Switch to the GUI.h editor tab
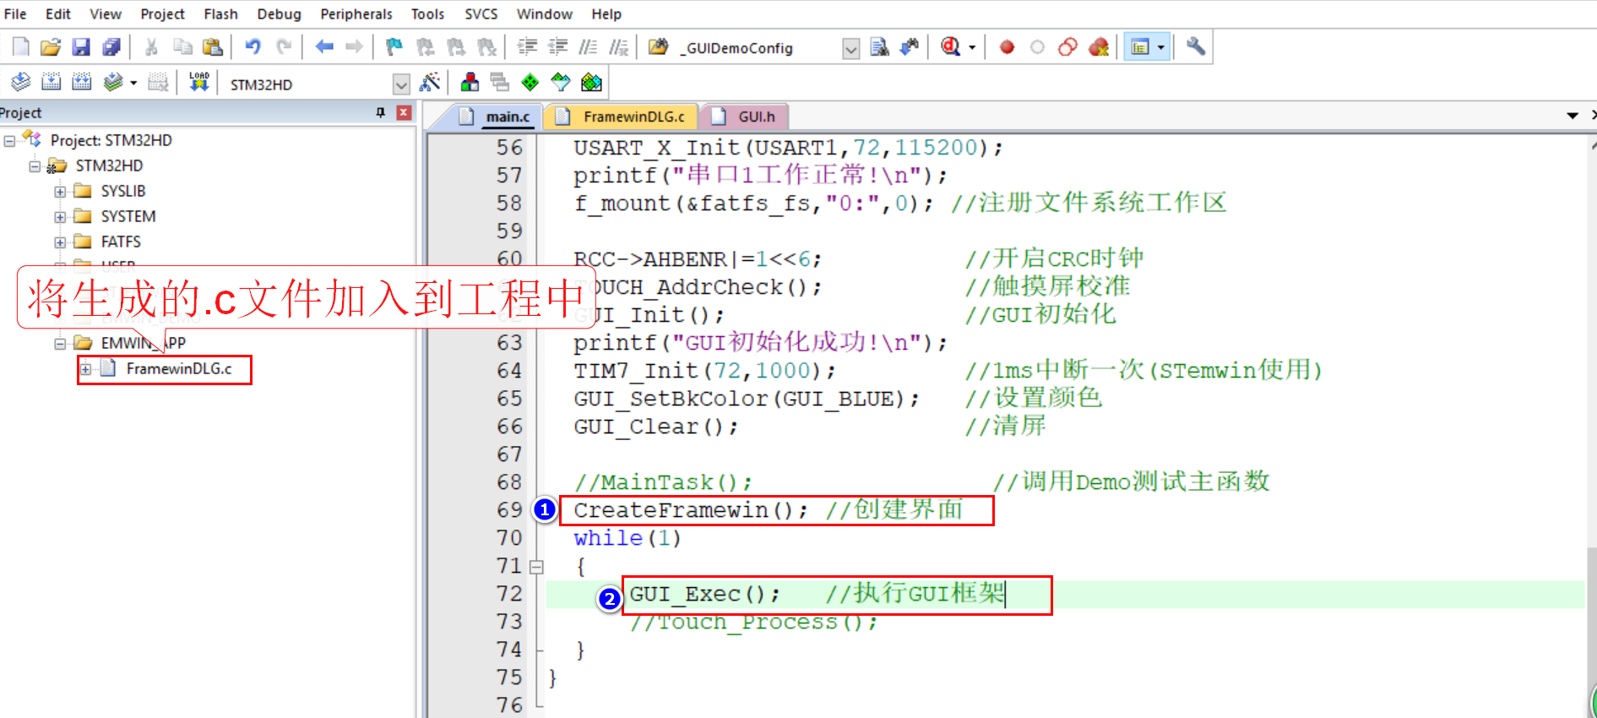Screen dimensions: 1597x718 (x=745, y=117)
